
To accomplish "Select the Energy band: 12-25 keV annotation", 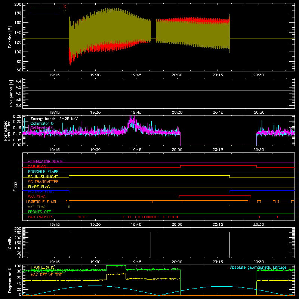I will (54, 119).
